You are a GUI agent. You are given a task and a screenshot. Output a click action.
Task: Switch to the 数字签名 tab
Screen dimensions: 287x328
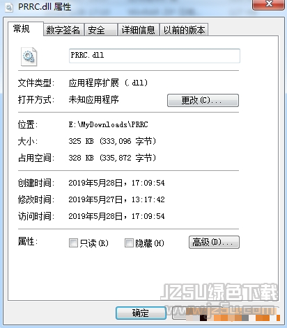coord(63,30)
